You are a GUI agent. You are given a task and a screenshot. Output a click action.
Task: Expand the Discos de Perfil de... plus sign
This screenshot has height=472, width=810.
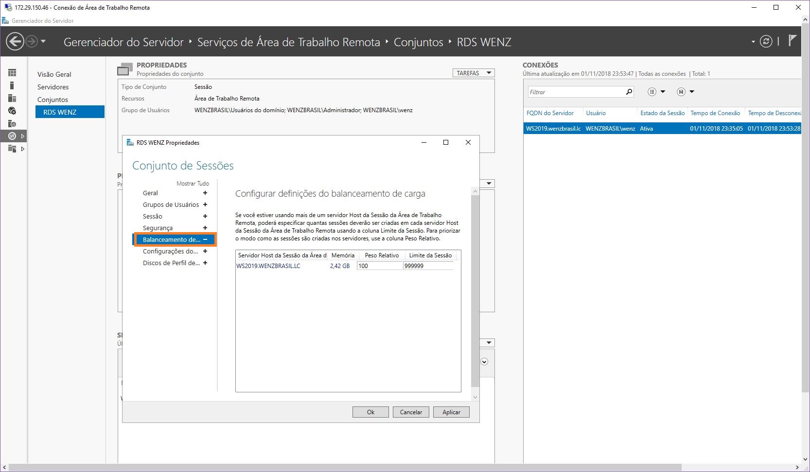coord(205,263)
